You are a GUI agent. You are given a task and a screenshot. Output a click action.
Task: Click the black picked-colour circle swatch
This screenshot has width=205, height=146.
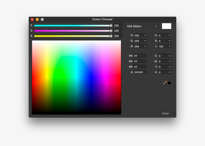[x=169, y=83]
